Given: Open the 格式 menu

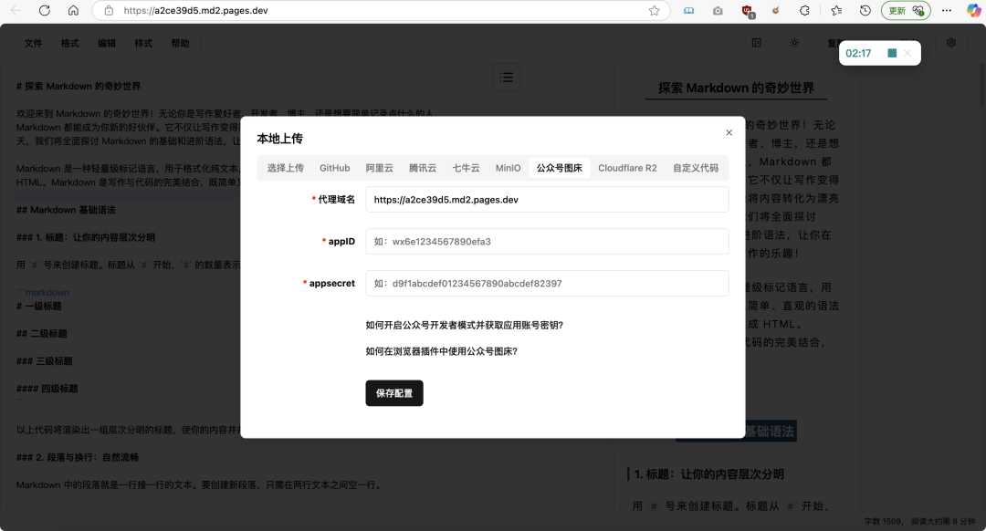Looking at the screenshot, I should pos(69,43).
